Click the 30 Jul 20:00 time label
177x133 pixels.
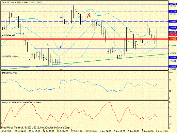click(x=91, y=131)
